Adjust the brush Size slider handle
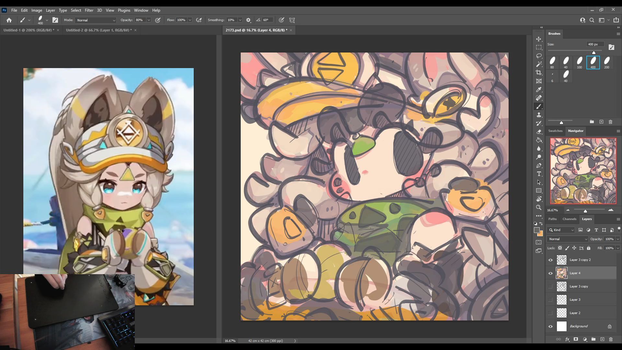Screen dimensions: 622x350 point(594,52)
